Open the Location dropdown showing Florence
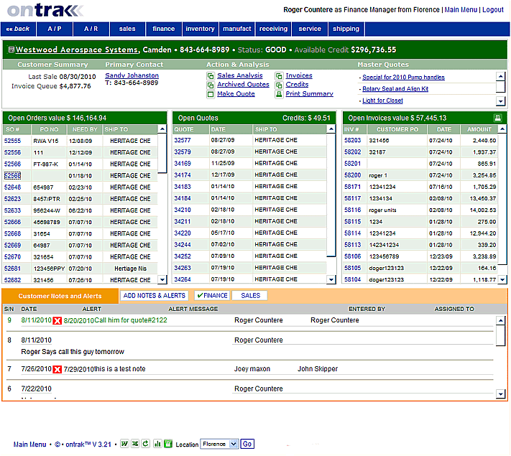 tap(219, 444)
